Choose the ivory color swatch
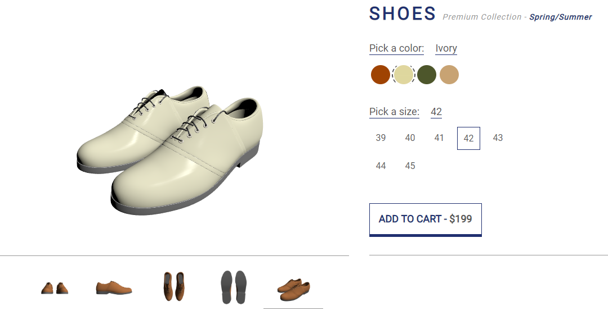This screenshot has width=608, height=320. click(x=404, y=75)
